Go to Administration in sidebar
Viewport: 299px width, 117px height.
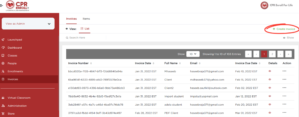tap(17, 106)
